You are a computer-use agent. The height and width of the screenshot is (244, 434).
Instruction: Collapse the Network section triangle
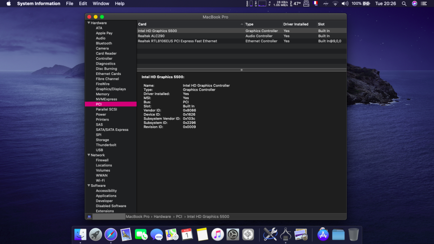coord(89,155)
